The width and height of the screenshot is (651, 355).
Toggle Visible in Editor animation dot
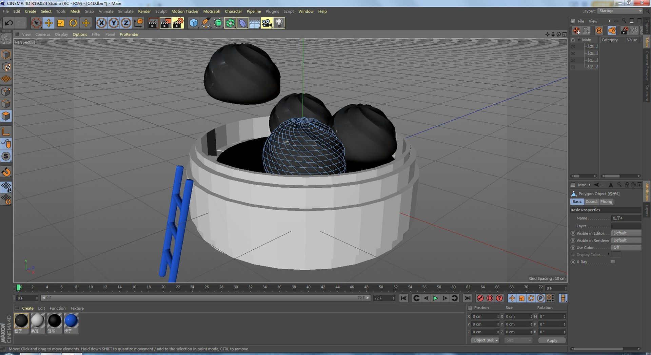[573, 233]
